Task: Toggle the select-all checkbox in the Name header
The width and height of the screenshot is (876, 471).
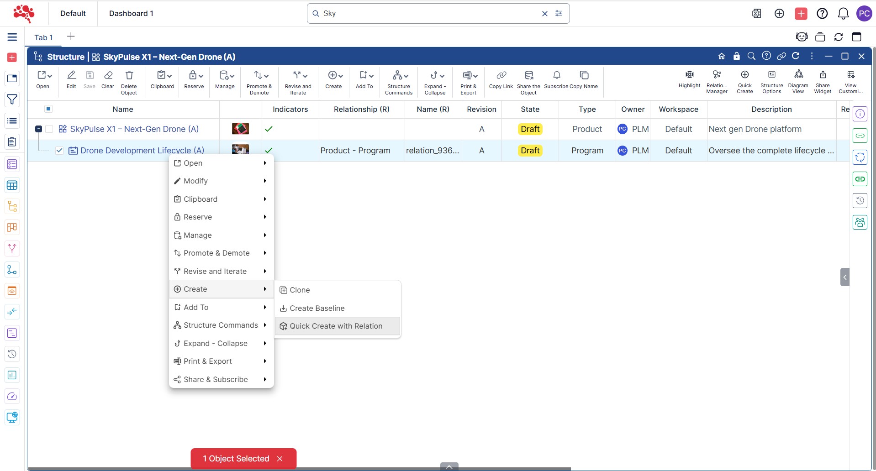Action: [x=48, y=109]
